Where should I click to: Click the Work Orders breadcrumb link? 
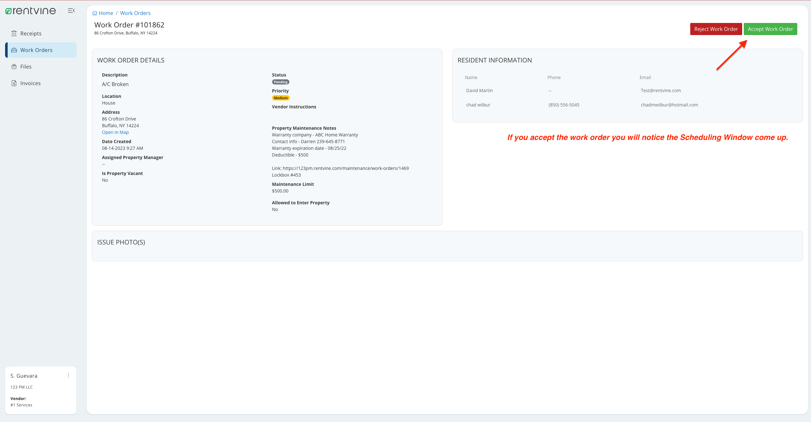tap(135, 13)
